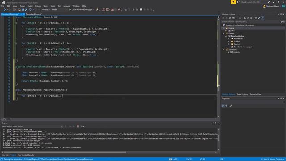286x161 pixels.
Task: Open Resource View tab
Action: coord(255,94)
